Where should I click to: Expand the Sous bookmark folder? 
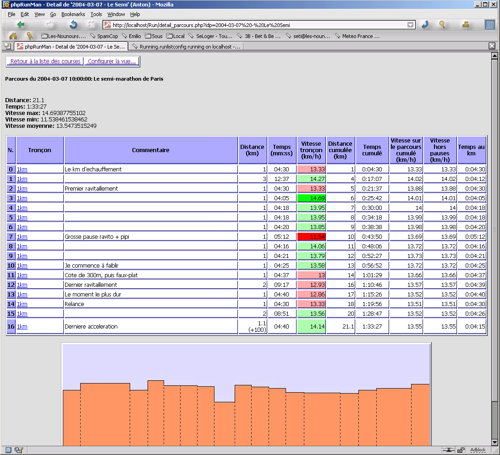coord(154,36)
